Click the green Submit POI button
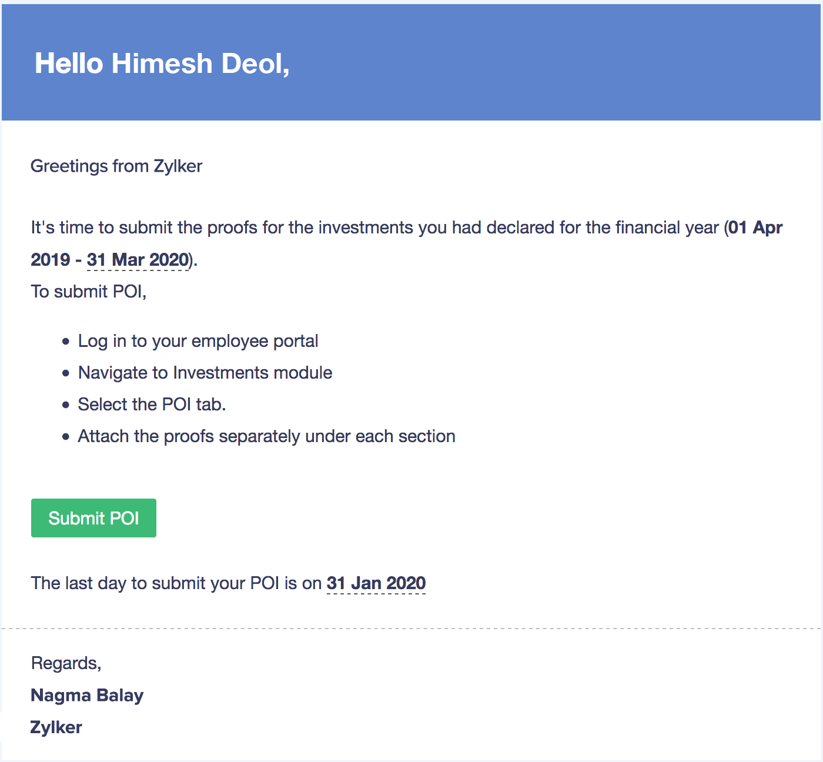 (x=93, y=518)
